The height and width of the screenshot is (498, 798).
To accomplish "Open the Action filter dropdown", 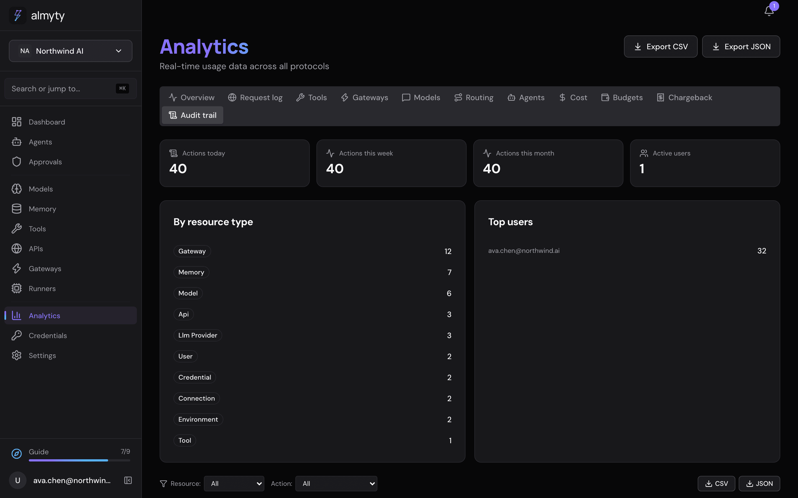I will (336, 484).
